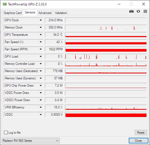This screenshot has width=150, height=145.
Task: Click the VRM Efficiency history graph
Action: 106,107
